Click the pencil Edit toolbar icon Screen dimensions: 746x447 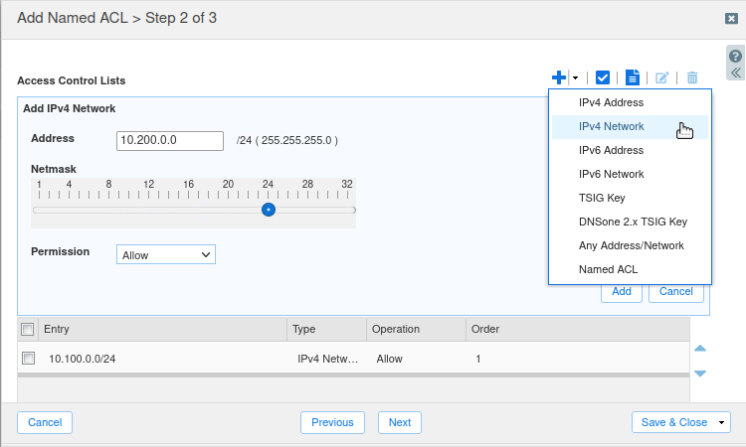(x=662, y=77)
